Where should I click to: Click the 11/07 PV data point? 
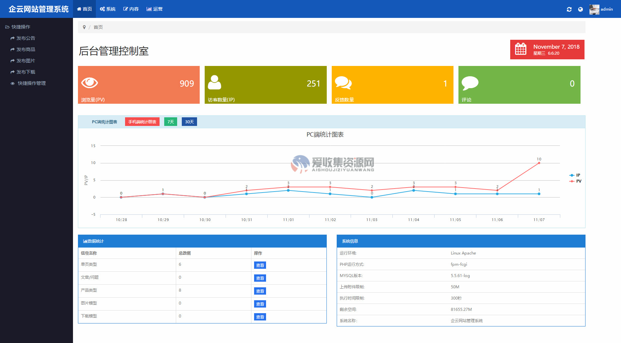click(539, 163)
